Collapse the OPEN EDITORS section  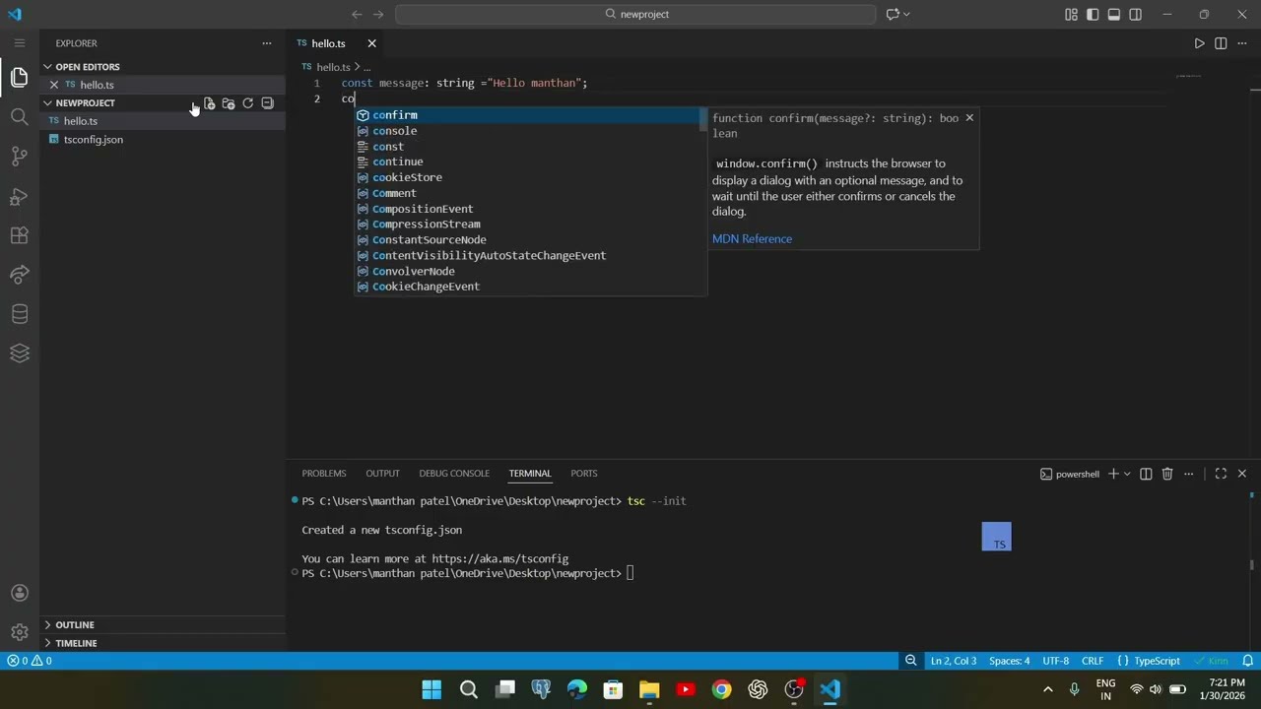(47, 67)
